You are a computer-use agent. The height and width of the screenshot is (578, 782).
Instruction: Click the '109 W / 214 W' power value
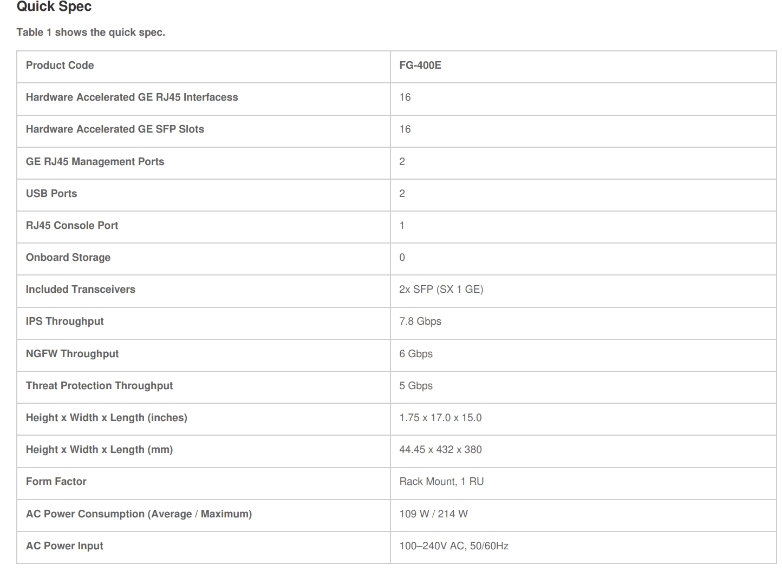coord(433,514)
